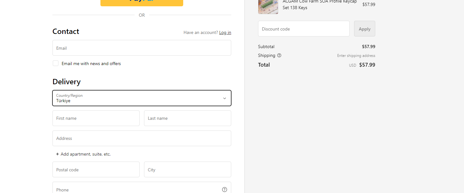Click into the Discount code field
Image resolution: width=464 pixels, height=193 pixels.
coord(304,29)
